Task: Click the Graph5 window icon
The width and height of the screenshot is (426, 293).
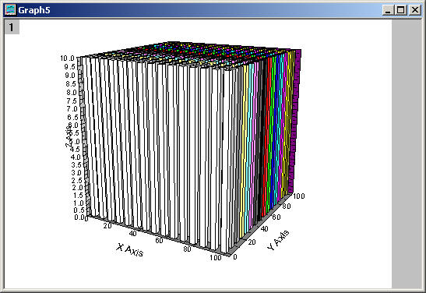Action: click(x=11, y=10)
